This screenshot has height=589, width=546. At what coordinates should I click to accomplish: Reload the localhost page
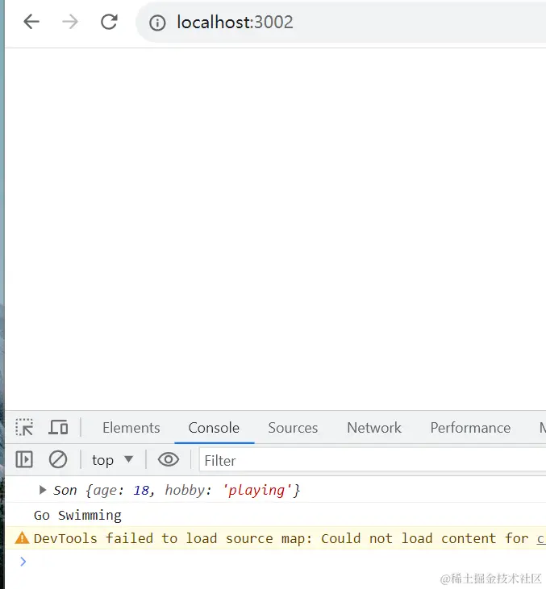(109, 22)
